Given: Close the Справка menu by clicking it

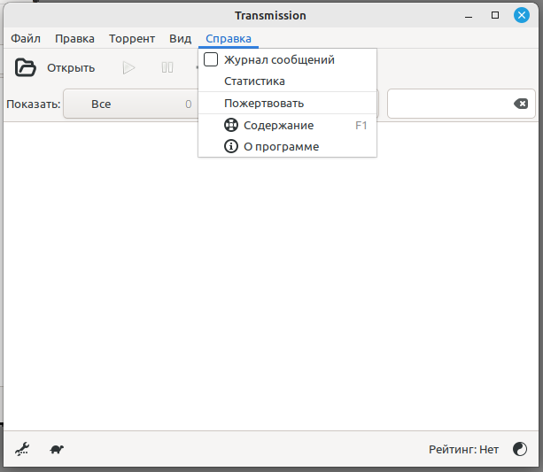Looking at the screenshot, I should 229,38.
